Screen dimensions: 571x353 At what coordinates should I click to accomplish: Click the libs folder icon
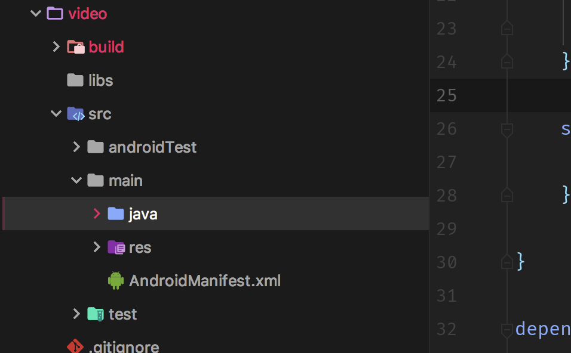tap(75, 80)
